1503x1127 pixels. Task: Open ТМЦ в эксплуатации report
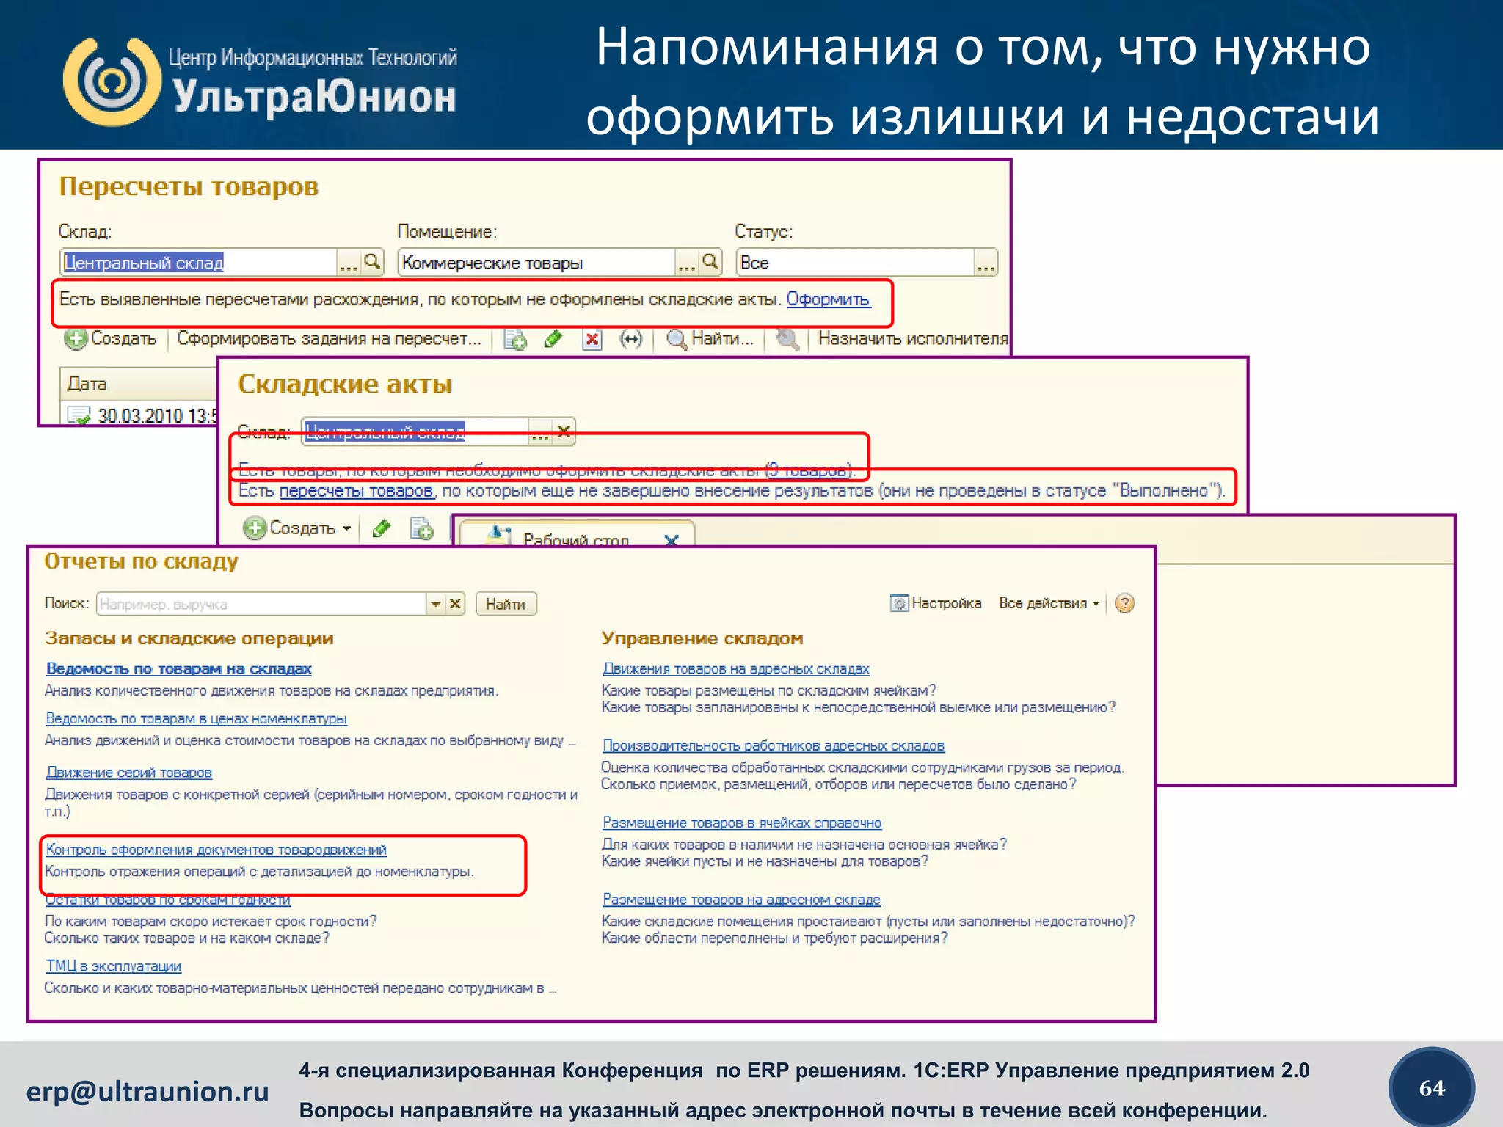(x=113, y=966)
